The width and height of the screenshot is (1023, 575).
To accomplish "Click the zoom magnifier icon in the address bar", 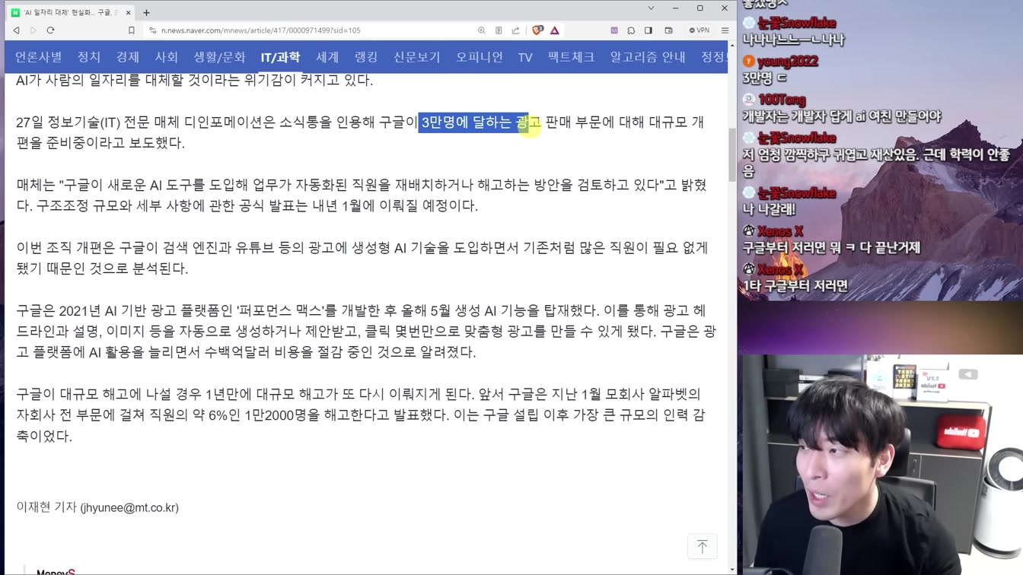I will pos(482,30).
